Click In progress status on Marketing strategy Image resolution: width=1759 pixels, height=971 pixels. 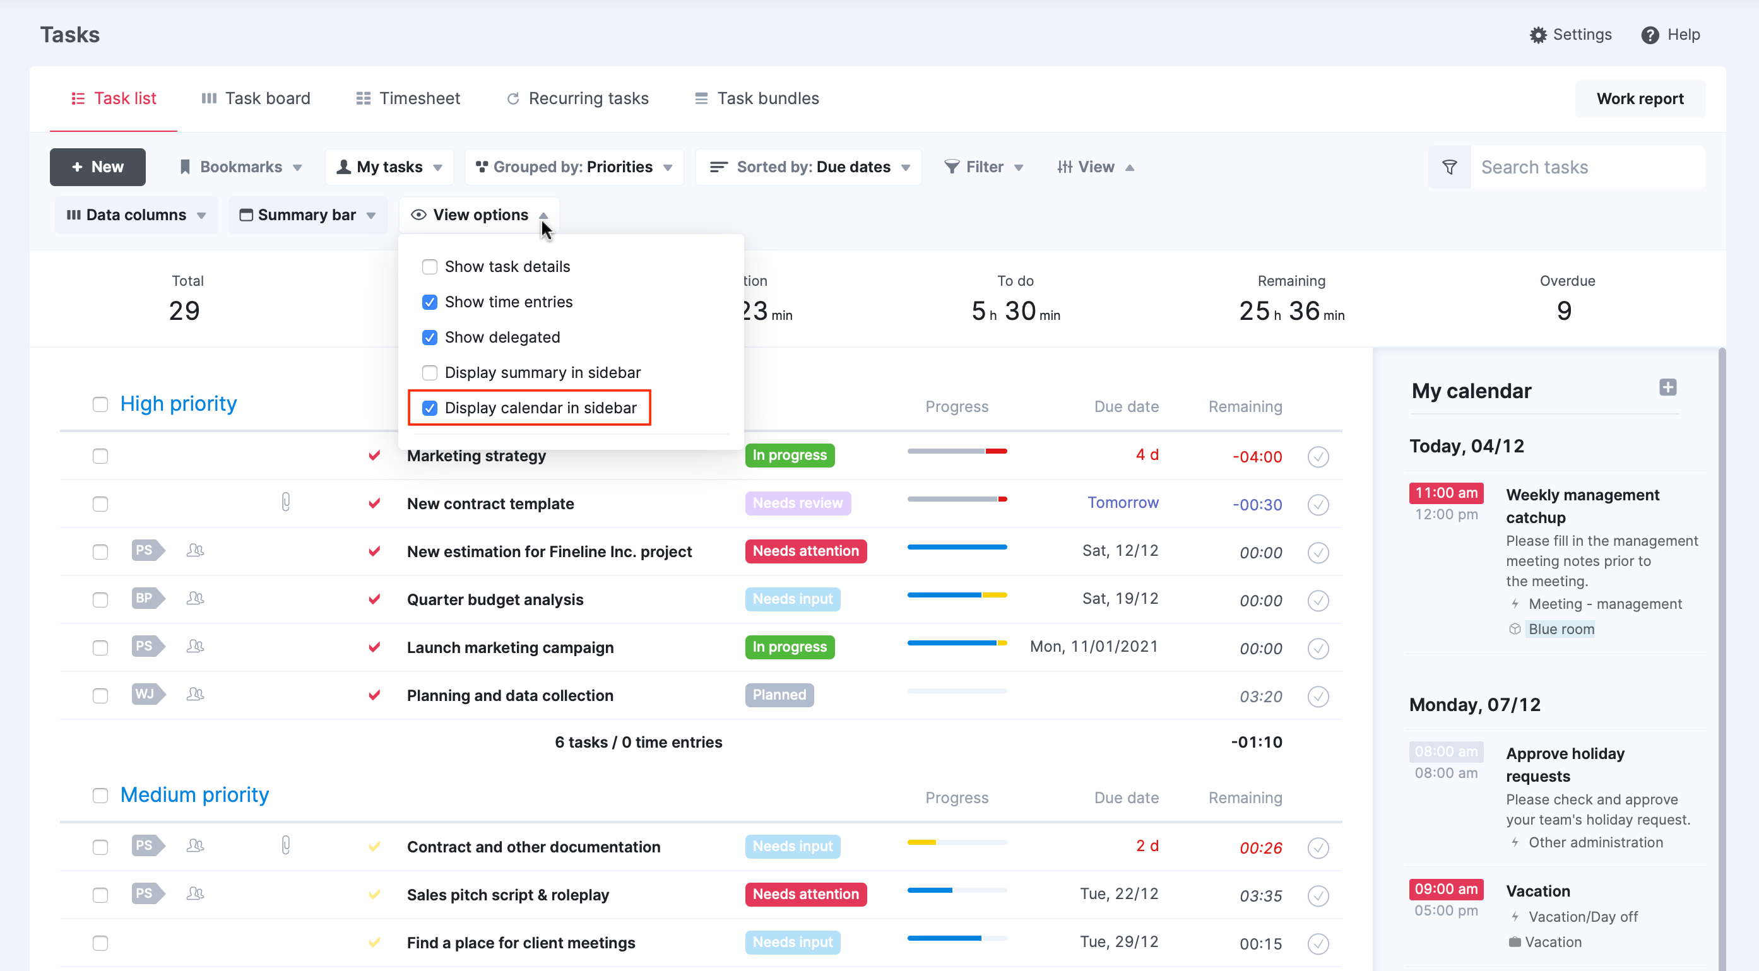click(790, 456)
